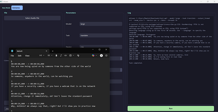Close the Notepad window
Viewport: 218px width, 112px height.
click(x=106, y=50)
